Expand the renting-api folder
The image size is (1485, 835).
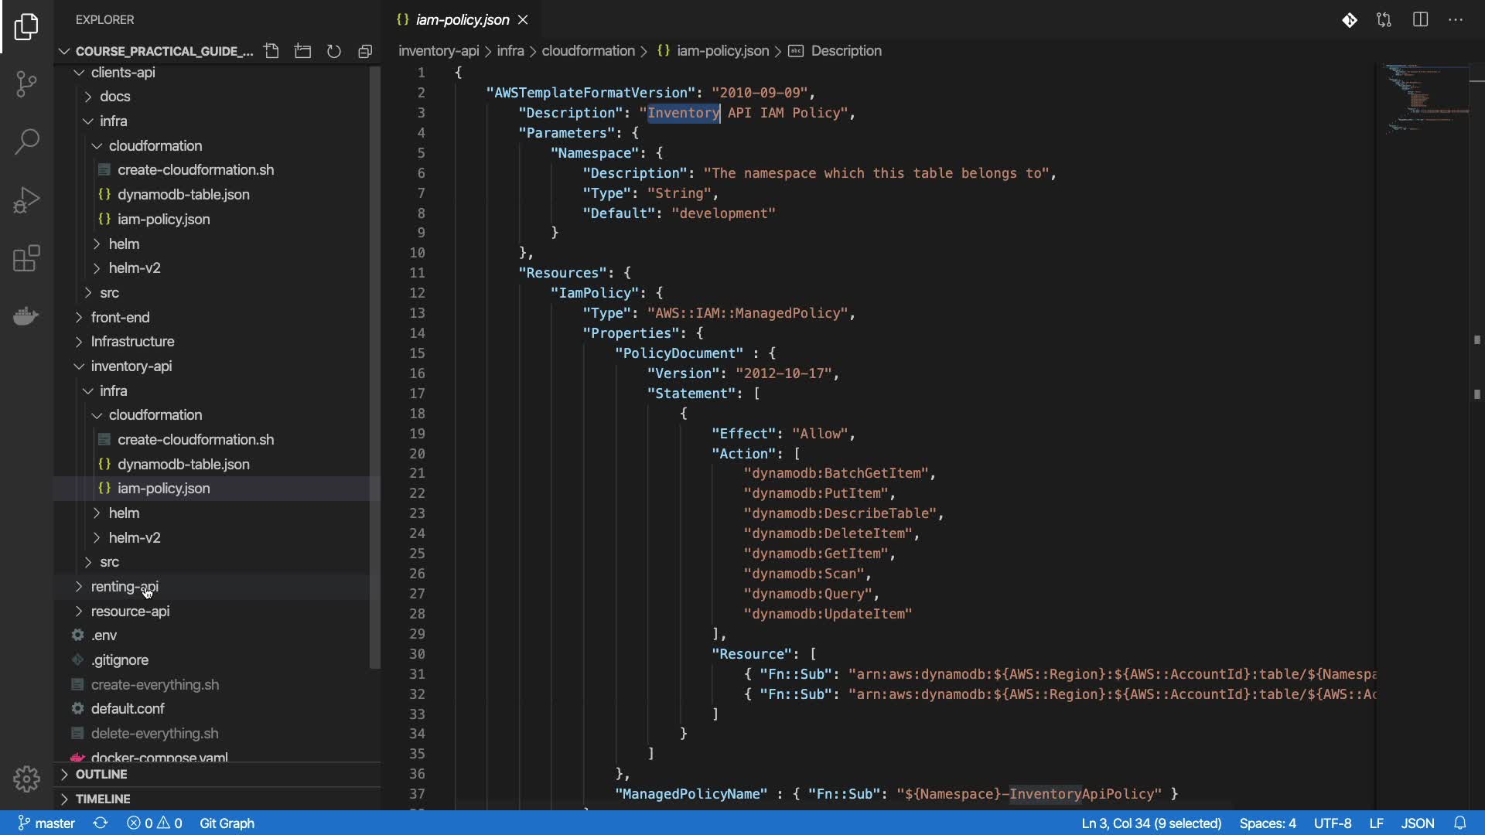[125, 587]
